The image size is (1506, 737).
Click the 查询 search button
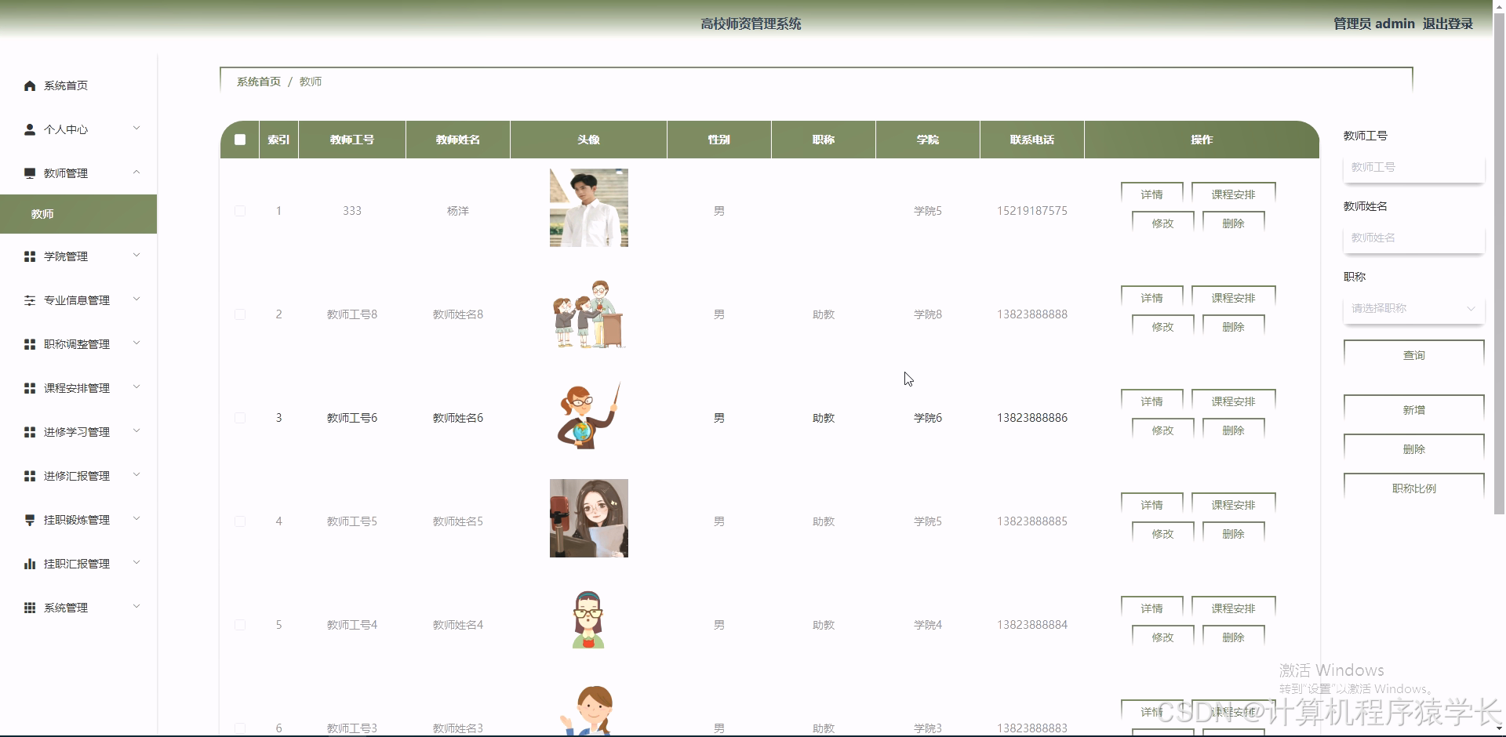click(x=1413, y=355)
